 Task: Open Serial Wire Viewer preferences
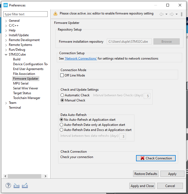(x=25, y=88)
